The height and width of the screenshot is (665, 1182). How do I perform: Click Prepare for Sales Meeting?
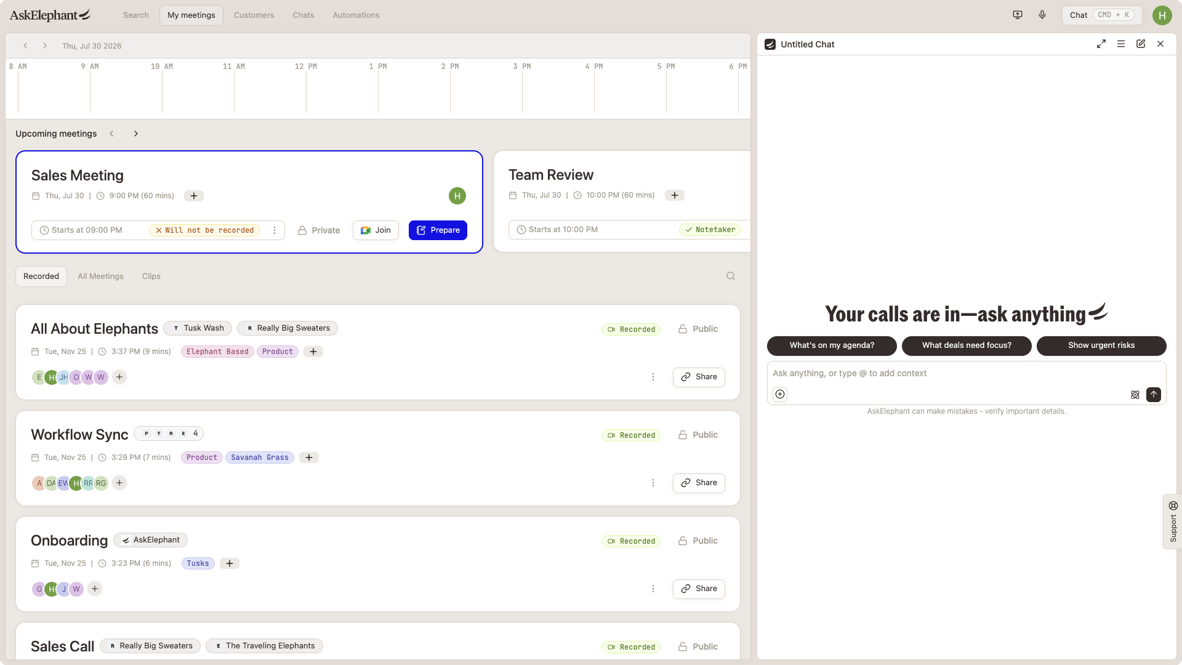[x=438, y=230]
